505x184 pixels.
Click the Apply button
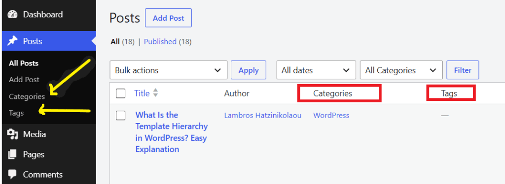click(x=249, y=70)
